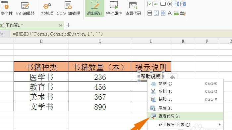This screenshot has width=232, height=130.
Task: Expand 命令按钮 对象 submenu arrow
Action: click(220, 124)
